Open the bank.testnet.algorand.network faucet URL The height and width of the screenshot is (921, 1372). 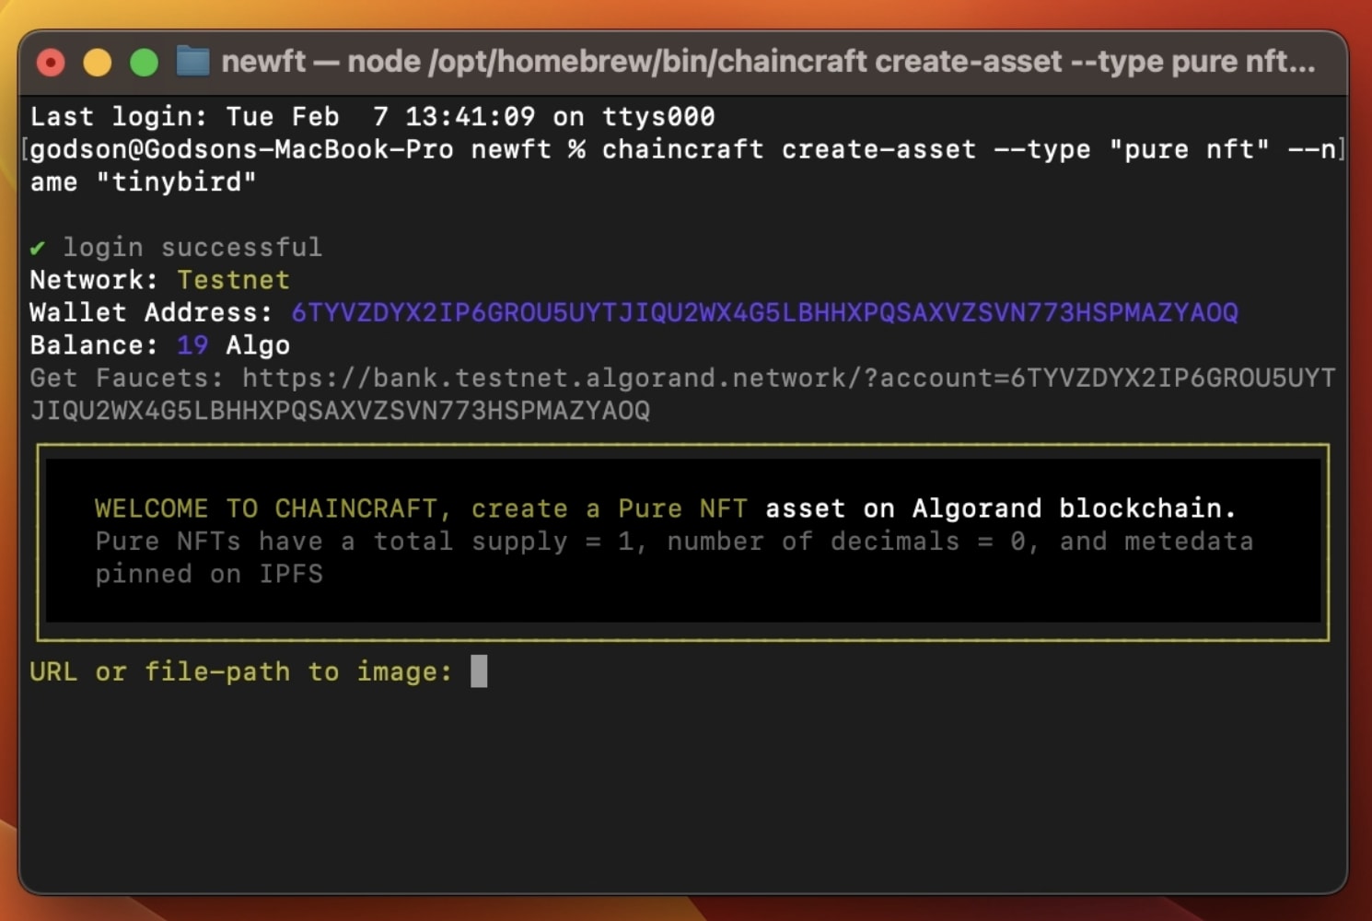[x=788, y=378]
